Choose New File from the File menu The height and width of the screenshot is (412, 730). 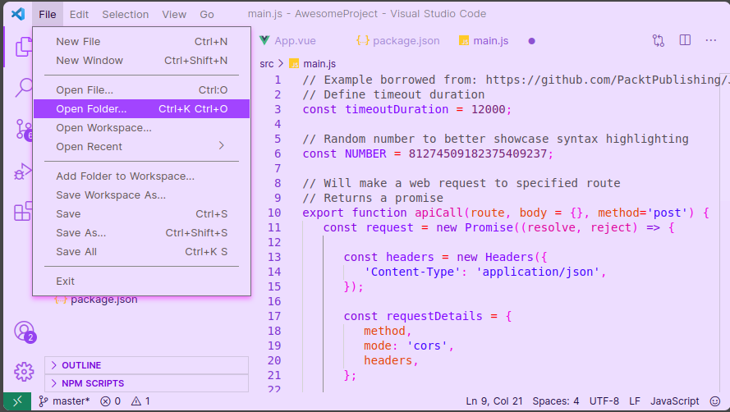(x=141, y=41)
